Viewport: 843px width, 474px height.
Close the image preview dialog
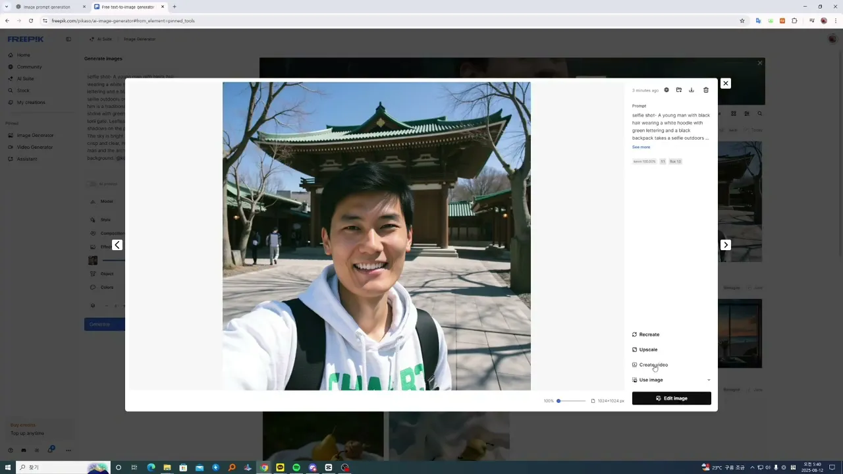click(x=725, y=84)
